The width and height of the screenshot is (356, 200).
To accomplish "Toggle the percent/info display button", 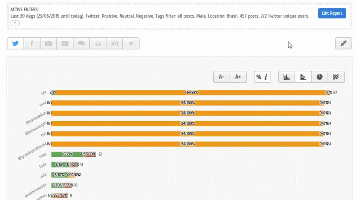I will click(262, 77).
